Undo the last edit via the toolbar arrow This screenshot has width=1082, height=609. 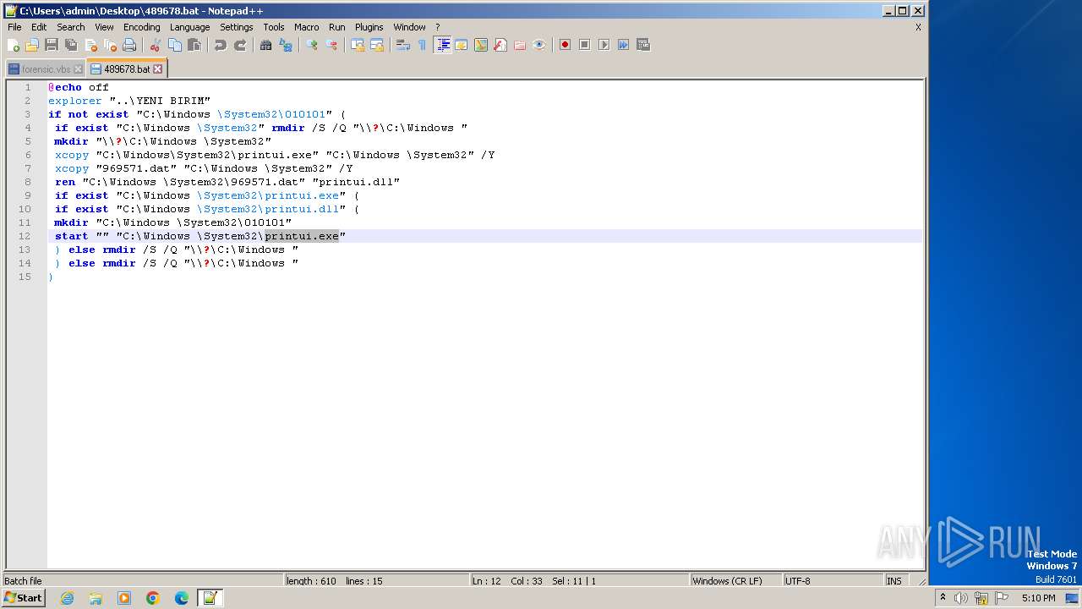[221, 45]
